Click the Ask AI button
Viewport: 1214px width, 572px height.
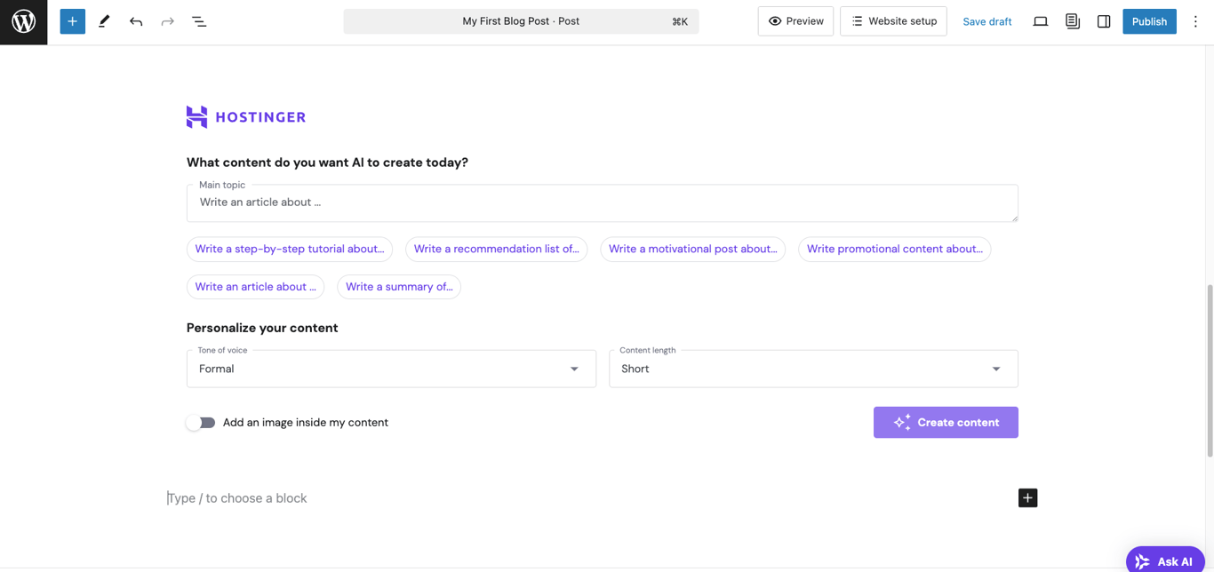1165,561
